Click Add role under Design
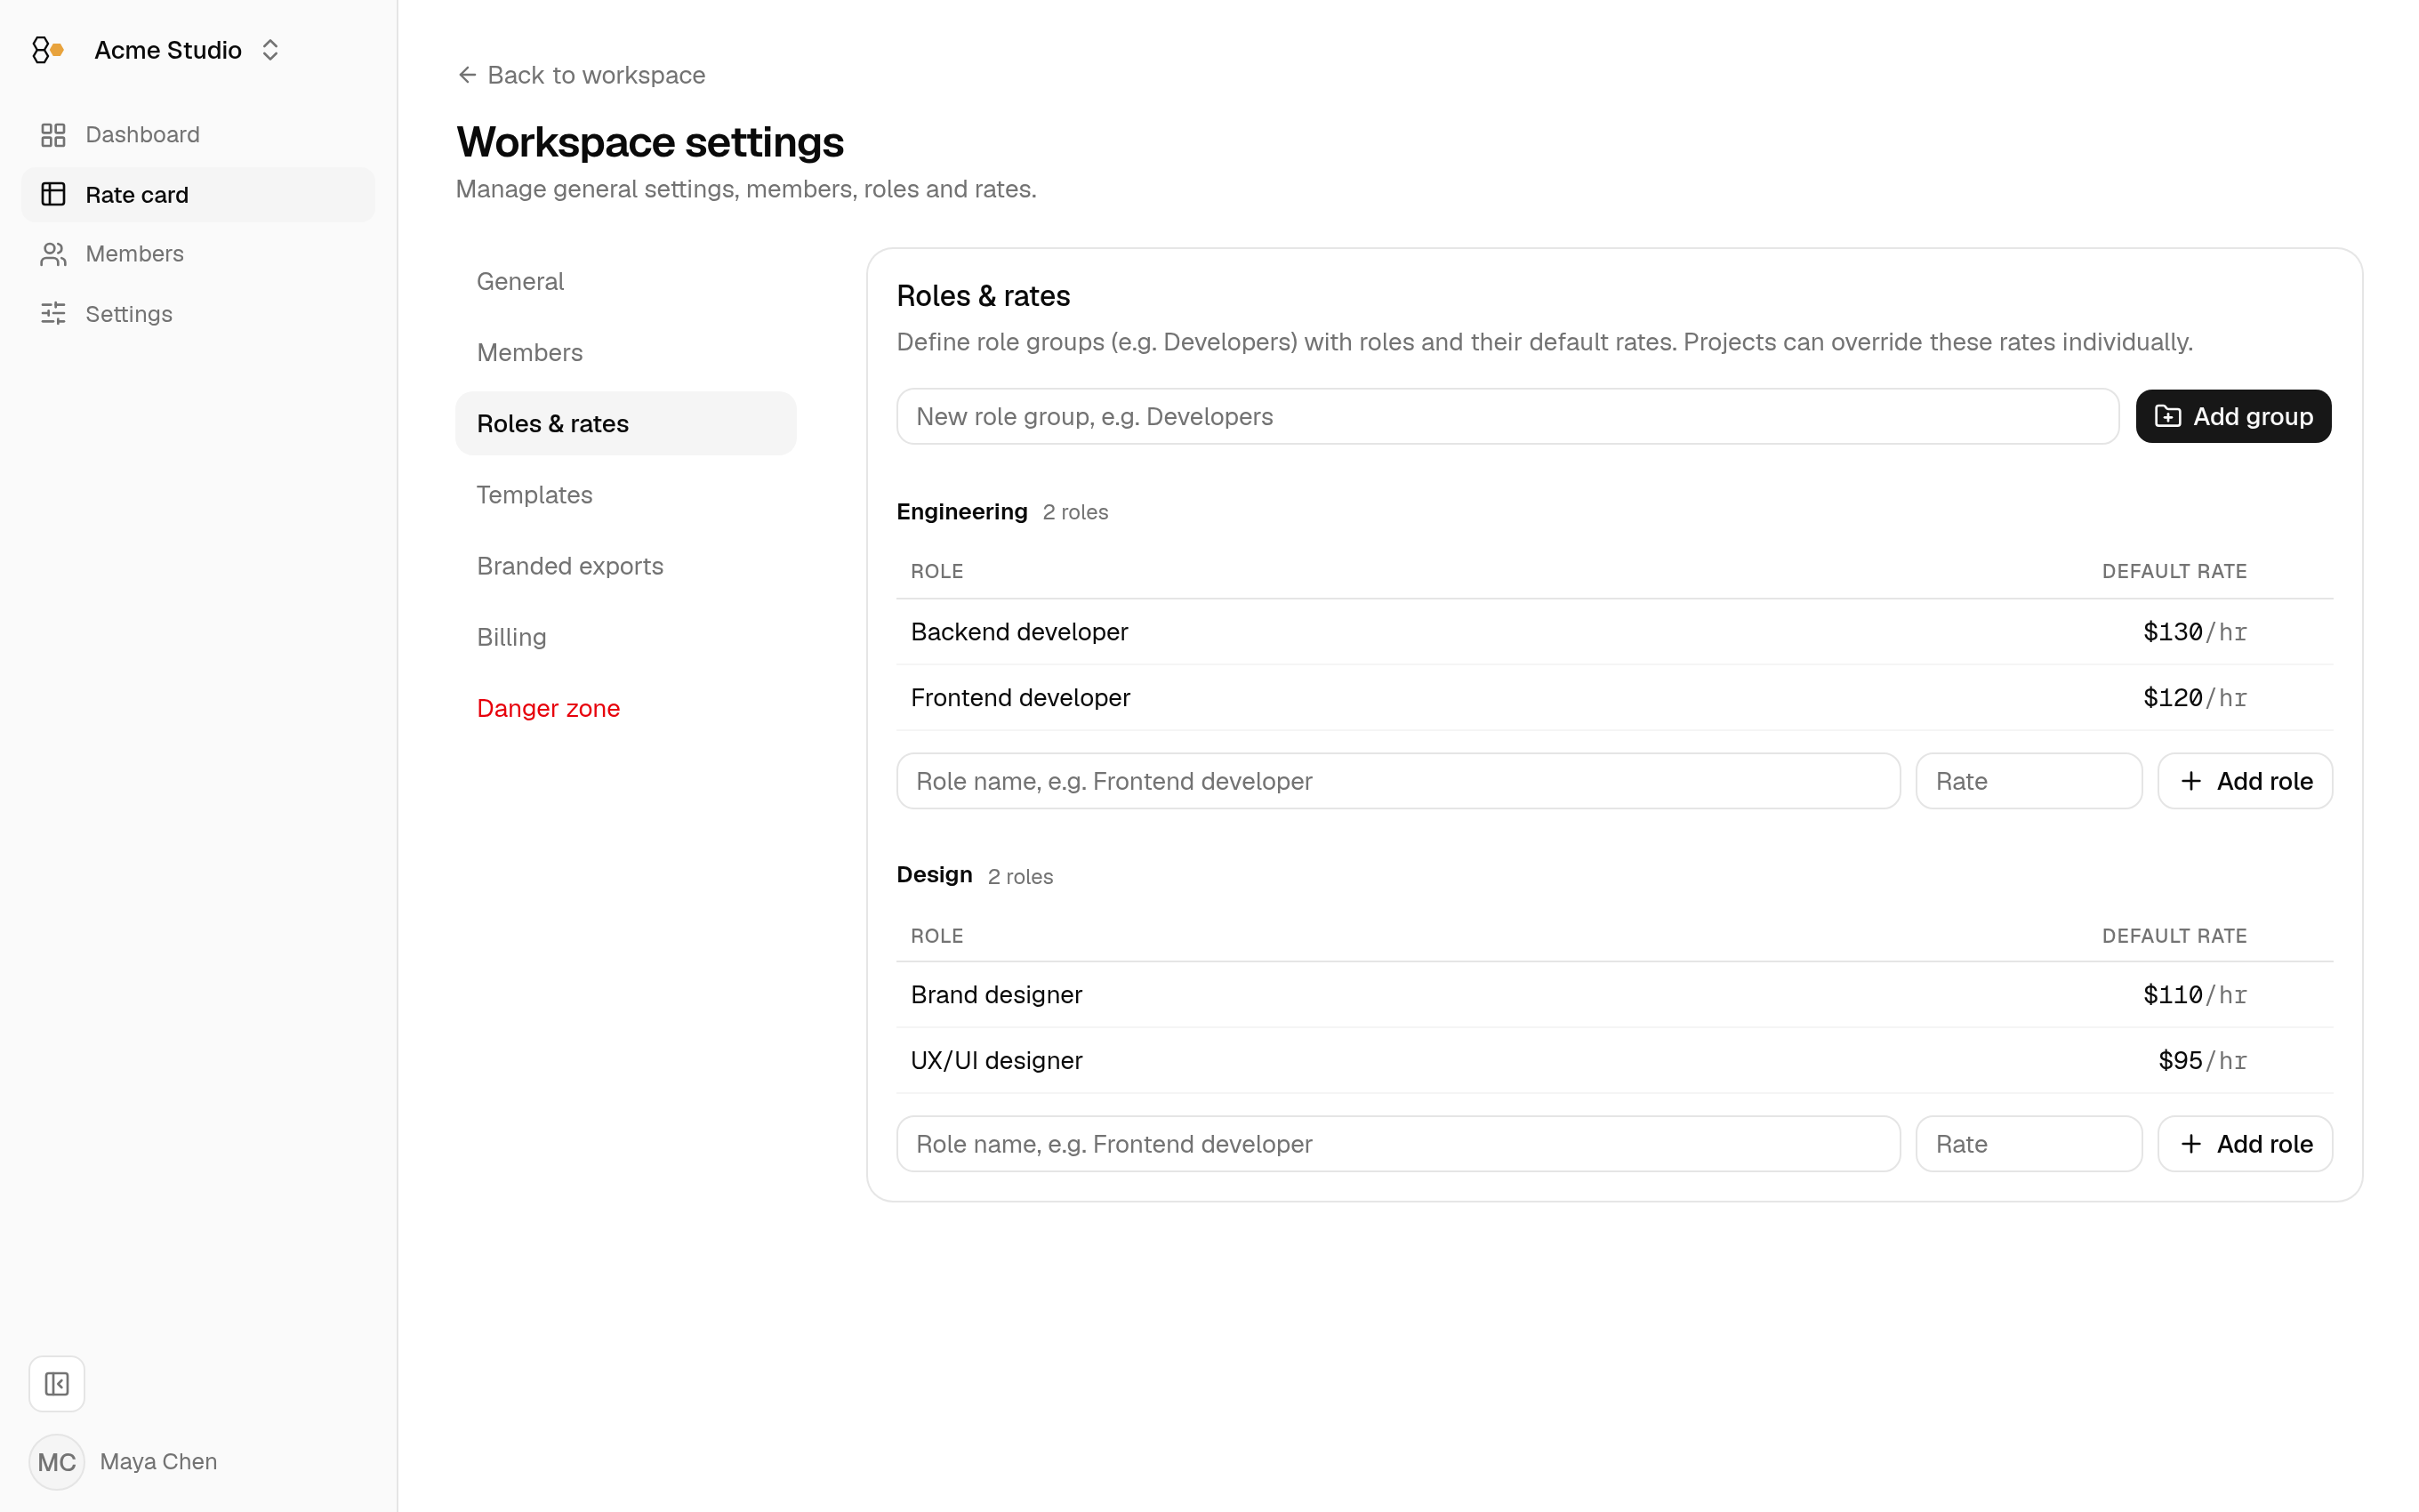Image resolution: width=2419 pixels, height=1512 pixels. point(2245,1144)
